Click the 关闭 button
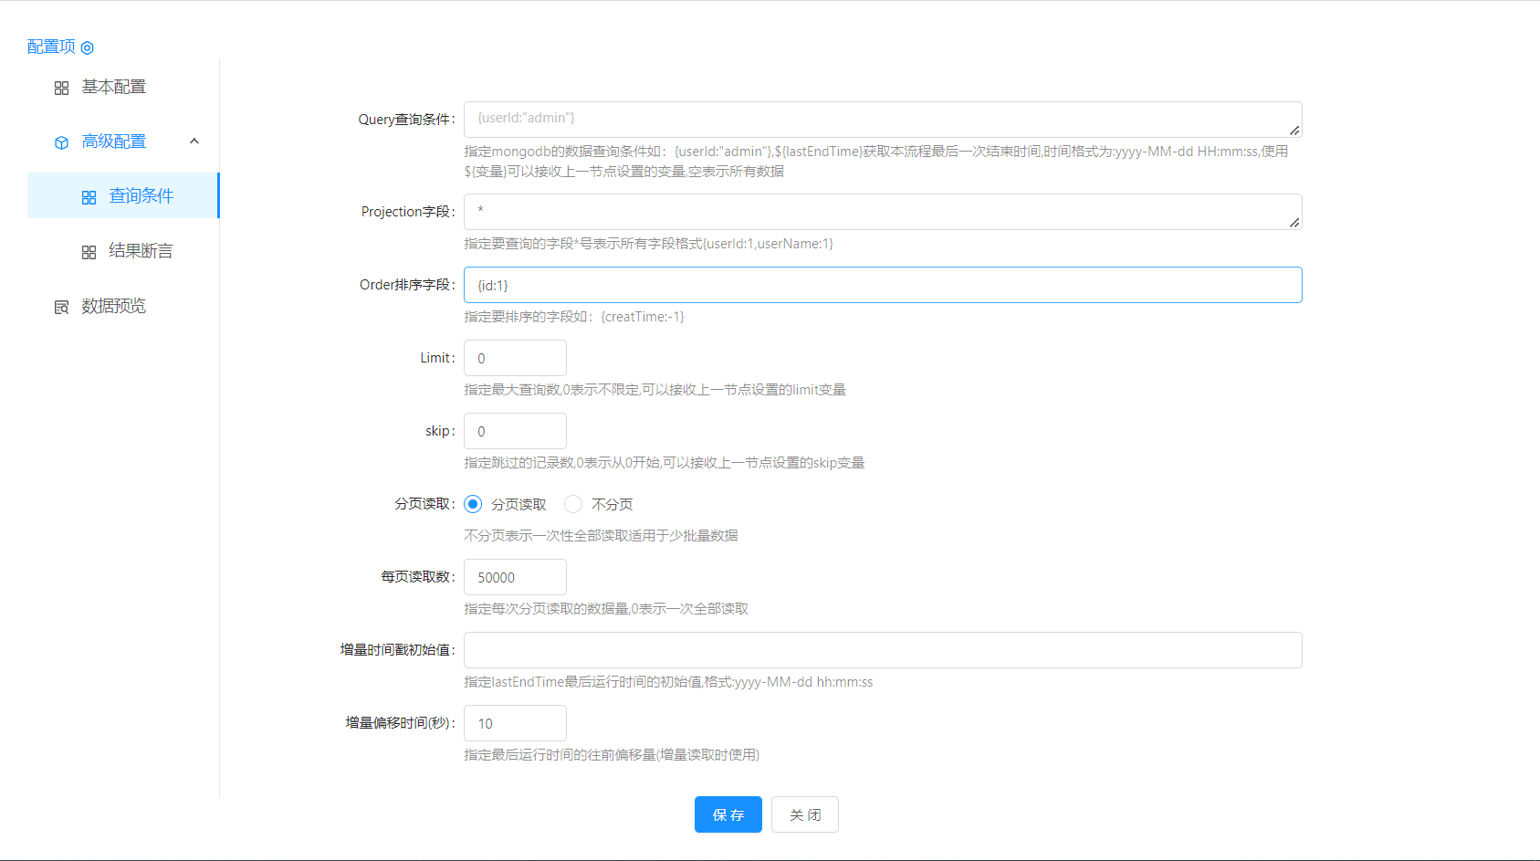1540x861 pixels. (x=804, y=814)
